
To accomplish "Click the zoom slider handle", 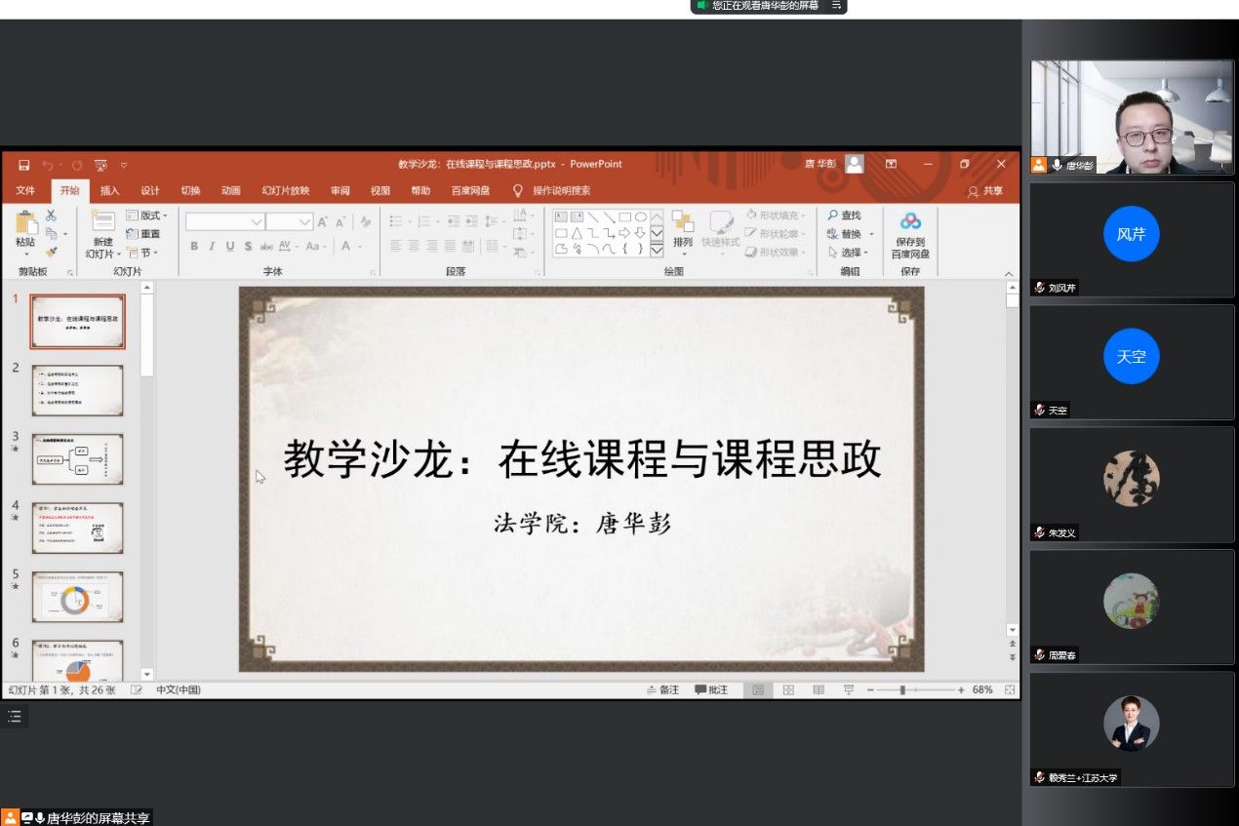I will 902,689.
